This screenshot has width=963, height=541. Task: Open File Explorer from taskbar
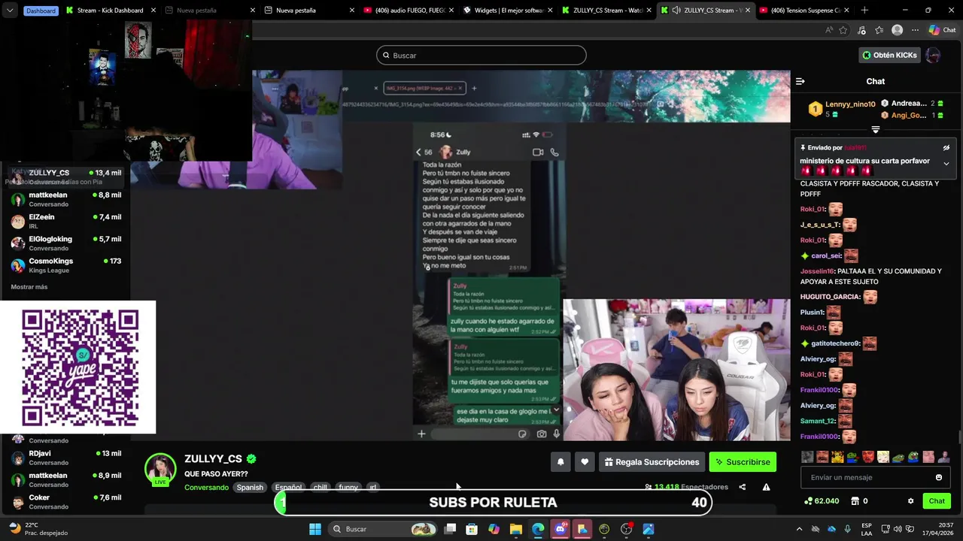[516, 529]
